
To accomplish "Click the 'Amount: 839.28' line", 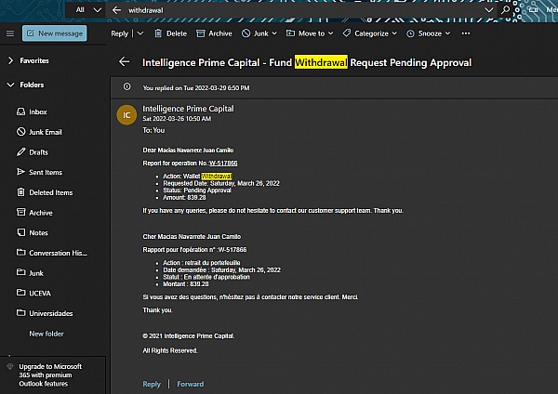I will pos(184,197).
